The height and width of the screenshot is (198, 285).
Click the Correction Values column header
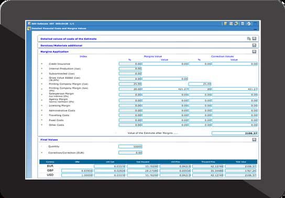point(223,56)
